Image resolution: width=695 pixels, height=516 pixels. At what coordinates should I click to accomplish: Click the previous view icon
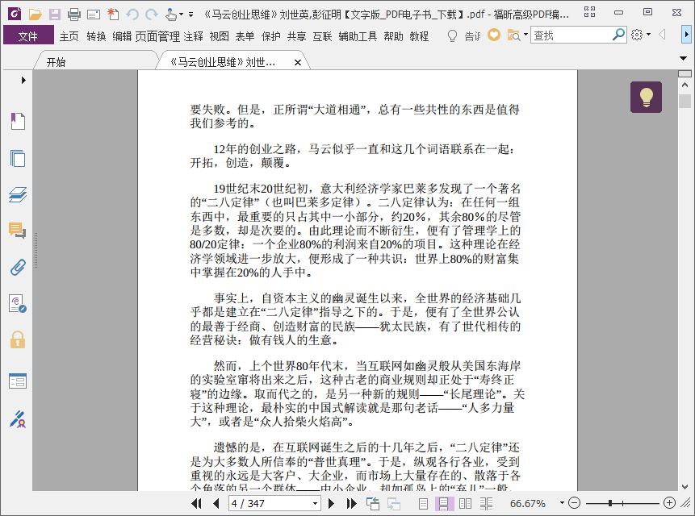(x=373, y=503)
